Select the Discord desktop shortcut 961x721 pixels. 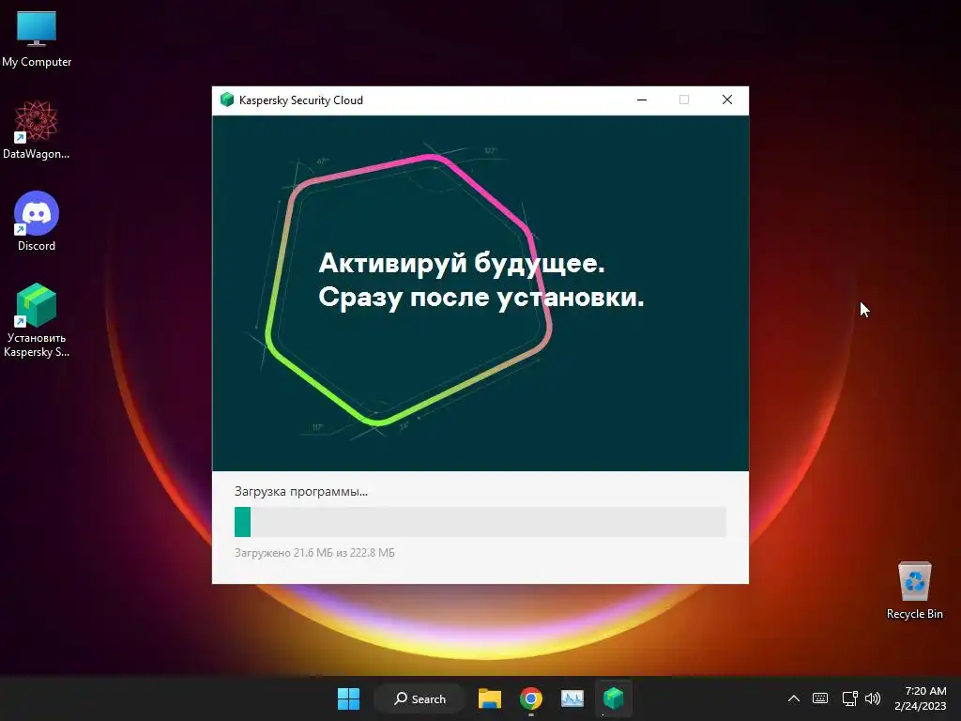click(37, 222)
